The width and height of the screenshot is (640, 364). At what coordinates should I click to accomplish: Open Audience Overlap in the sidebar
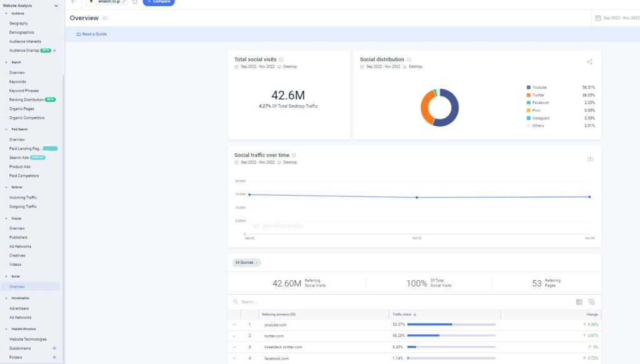[x=24, y=51]
